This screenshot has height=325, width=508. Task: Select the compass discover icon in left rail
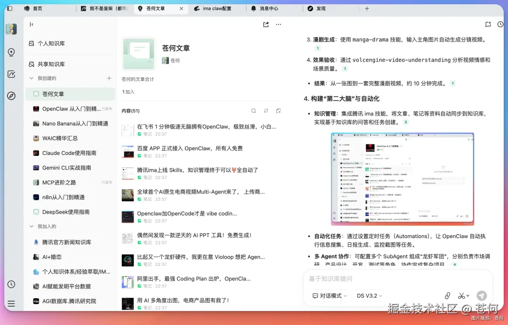click(x=11, y=96)
